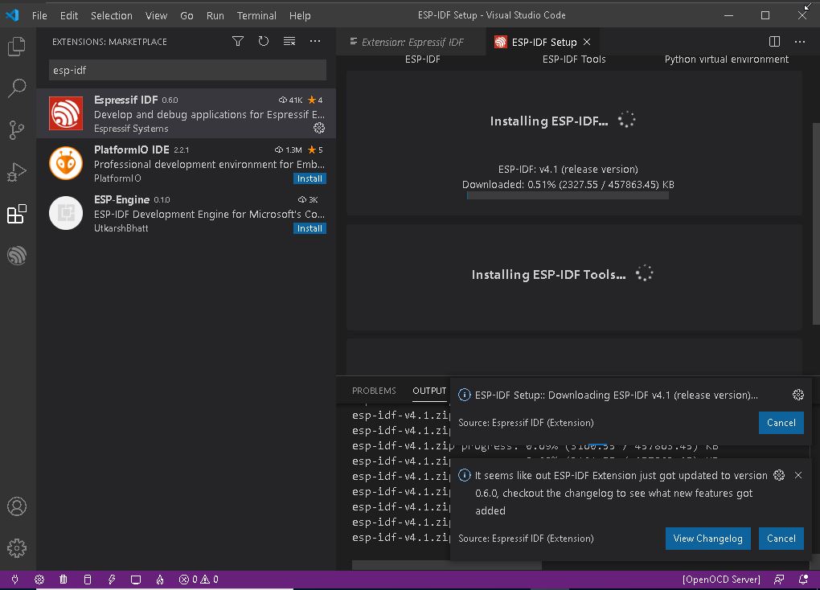Viewport: 820px width, 590px height.
Task: Click the ESP-IDF step heading
Action: point(423,59)
